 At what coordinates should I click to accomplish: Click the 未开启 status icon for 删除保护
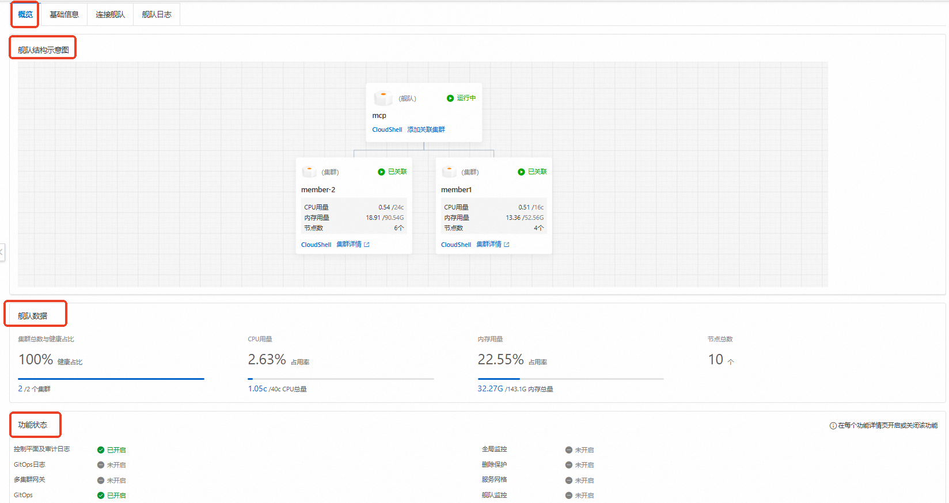pyautogui.click(x=569, y=465)
